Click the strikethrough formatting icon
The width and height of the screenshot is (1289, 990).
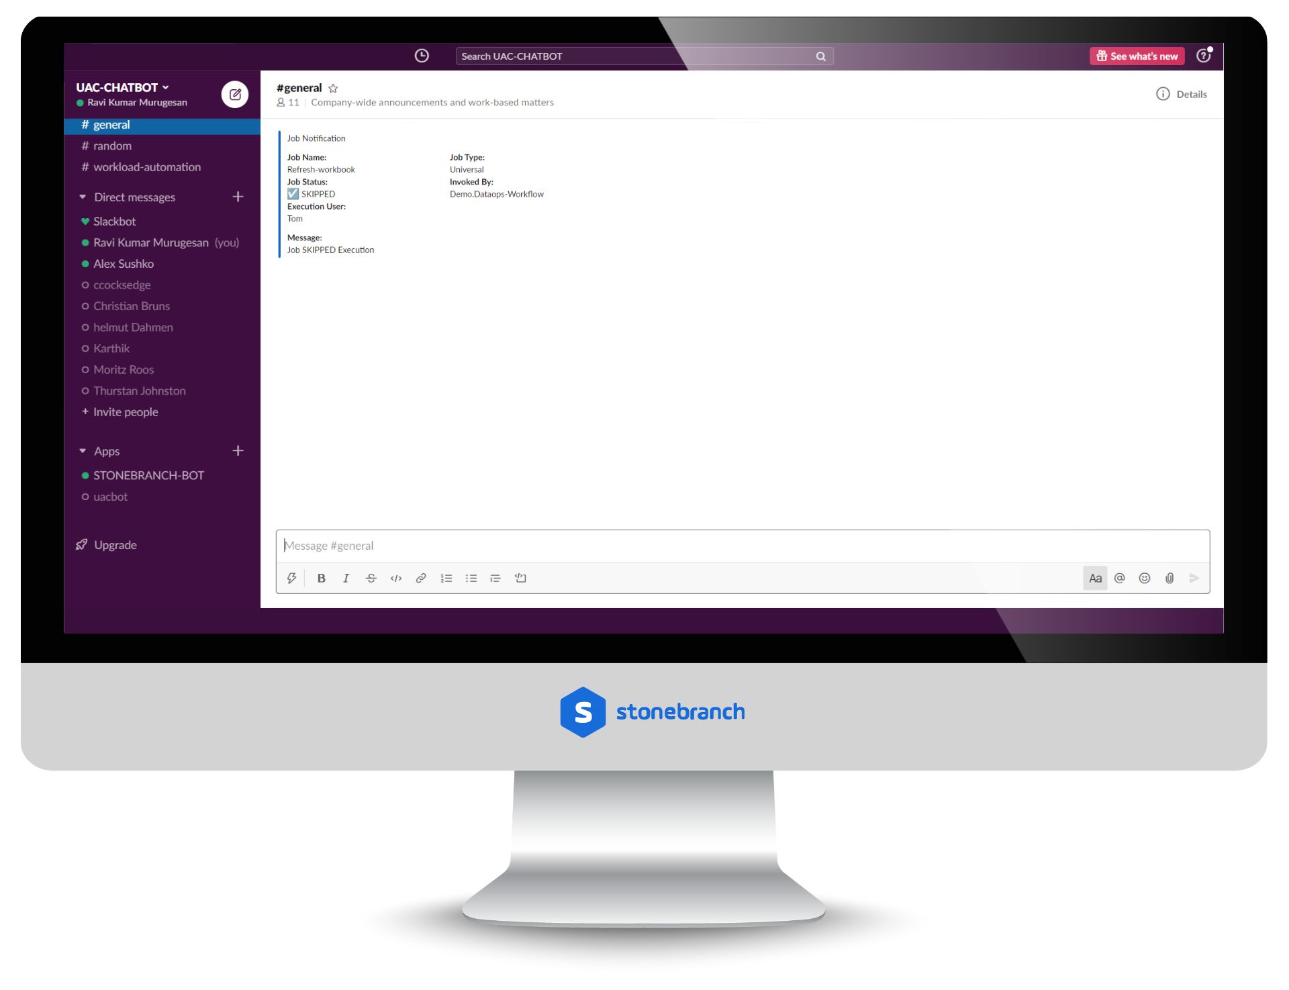371,578
